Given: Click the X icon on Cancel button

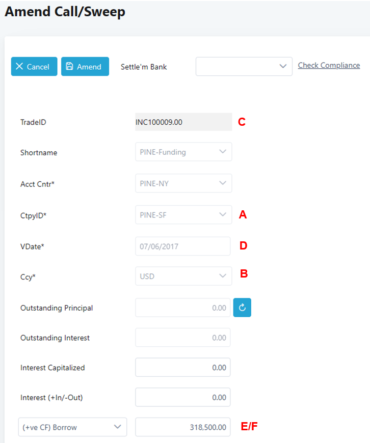Looking at the screenshot, I should pos(19,67).
